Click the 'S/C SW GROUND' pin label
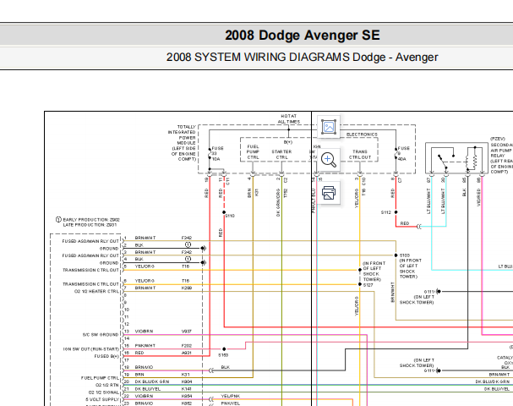Image resolution: width=513 pixels, height=406 pixels. coord(101,335)
